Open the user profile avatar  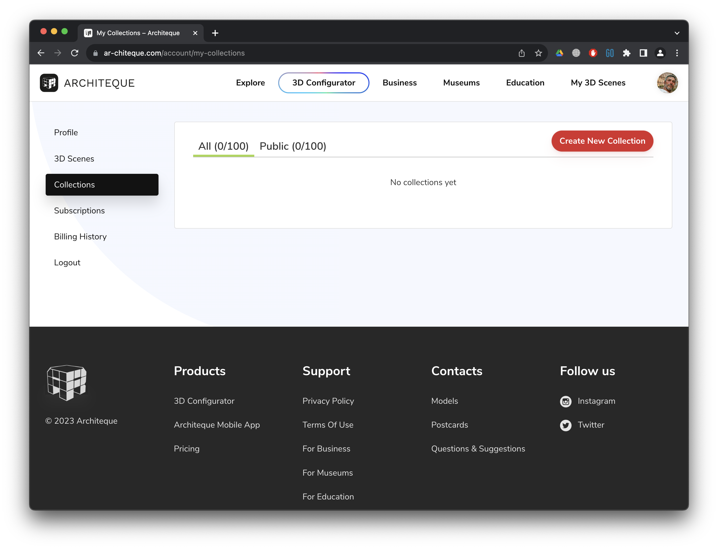click(667, 83)
